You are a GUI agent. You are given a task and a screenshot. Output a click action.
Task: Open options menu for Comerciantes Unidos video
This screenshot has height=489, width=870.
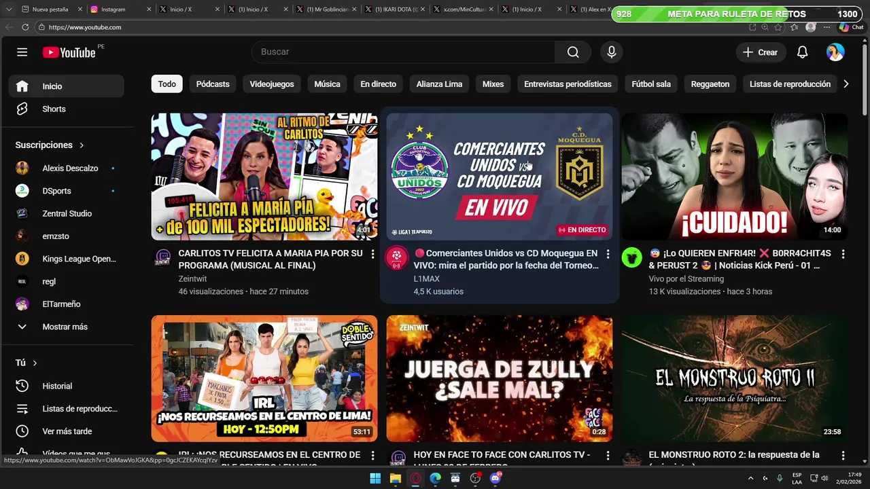click(x=608, y=254)
